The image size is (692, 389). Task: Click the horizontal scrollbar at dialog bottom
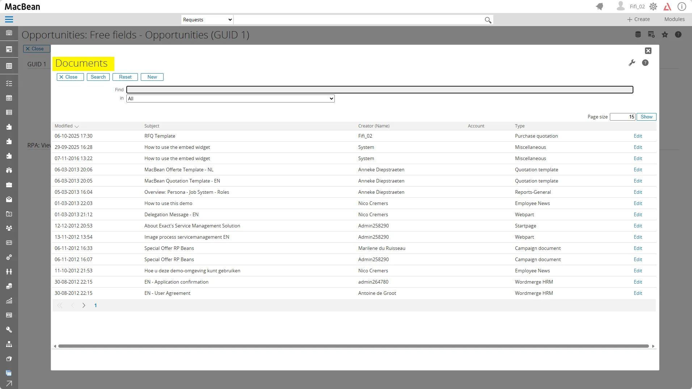coord(353,346)
